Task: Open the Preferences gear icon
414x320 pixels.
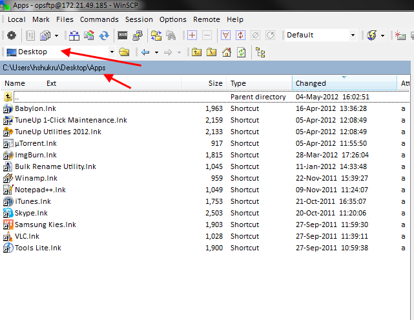Action: click(x=12, y=35)
